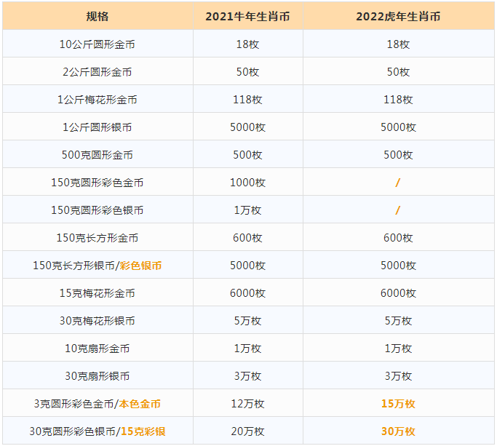This screenshot has width=497, height=446.
Task: Click the orange 15克彩银 text
Action: tap(143, 431)
